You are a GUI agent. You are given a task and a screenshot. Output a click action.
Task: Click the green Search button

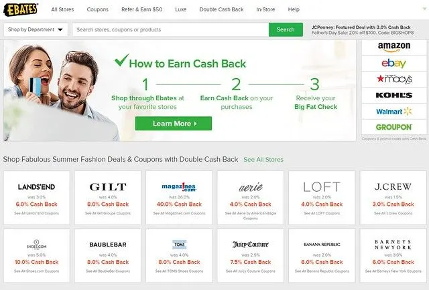(x=286, y=29)
